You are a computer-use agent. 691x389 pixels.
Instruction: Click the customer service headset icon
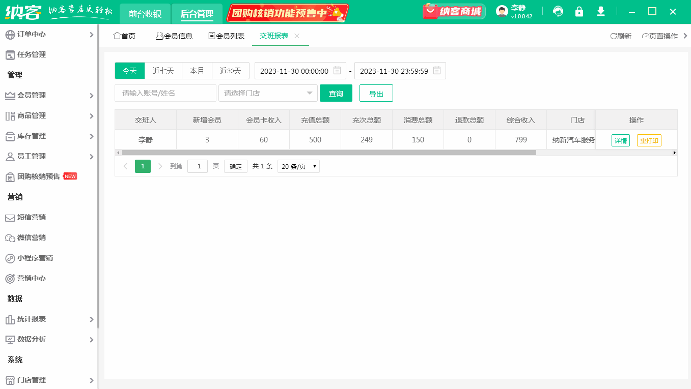558,11
